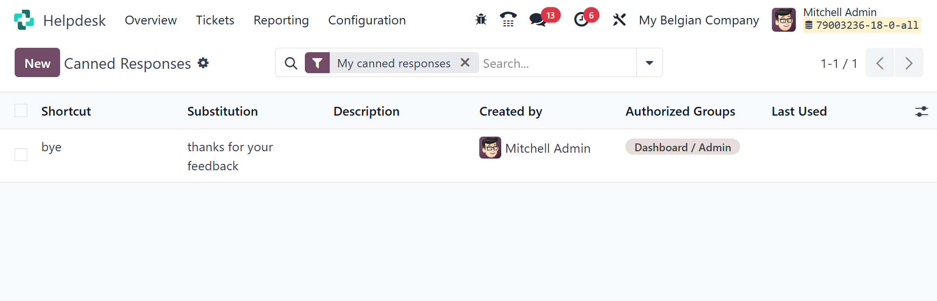
Task: Remove the My canned responses filter
Action: [x=465, y=62]
